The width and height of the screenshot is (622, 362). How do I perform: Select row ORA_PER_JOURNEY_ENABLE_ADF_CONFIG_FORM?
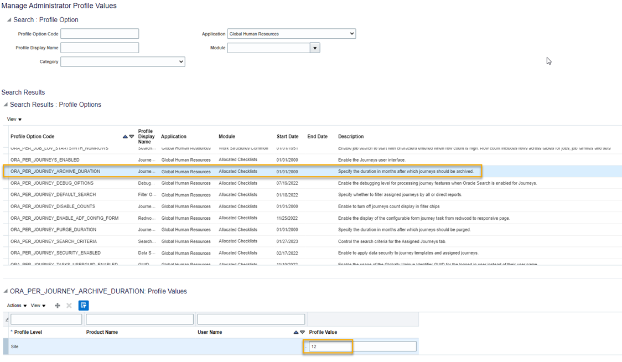313,218
